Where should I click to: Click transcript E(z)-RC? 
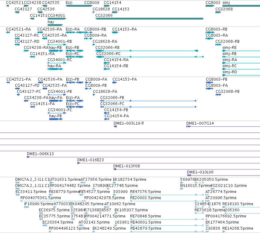click(x=74, y=57)
